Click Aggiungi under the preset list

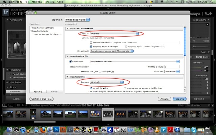(38, 92)
